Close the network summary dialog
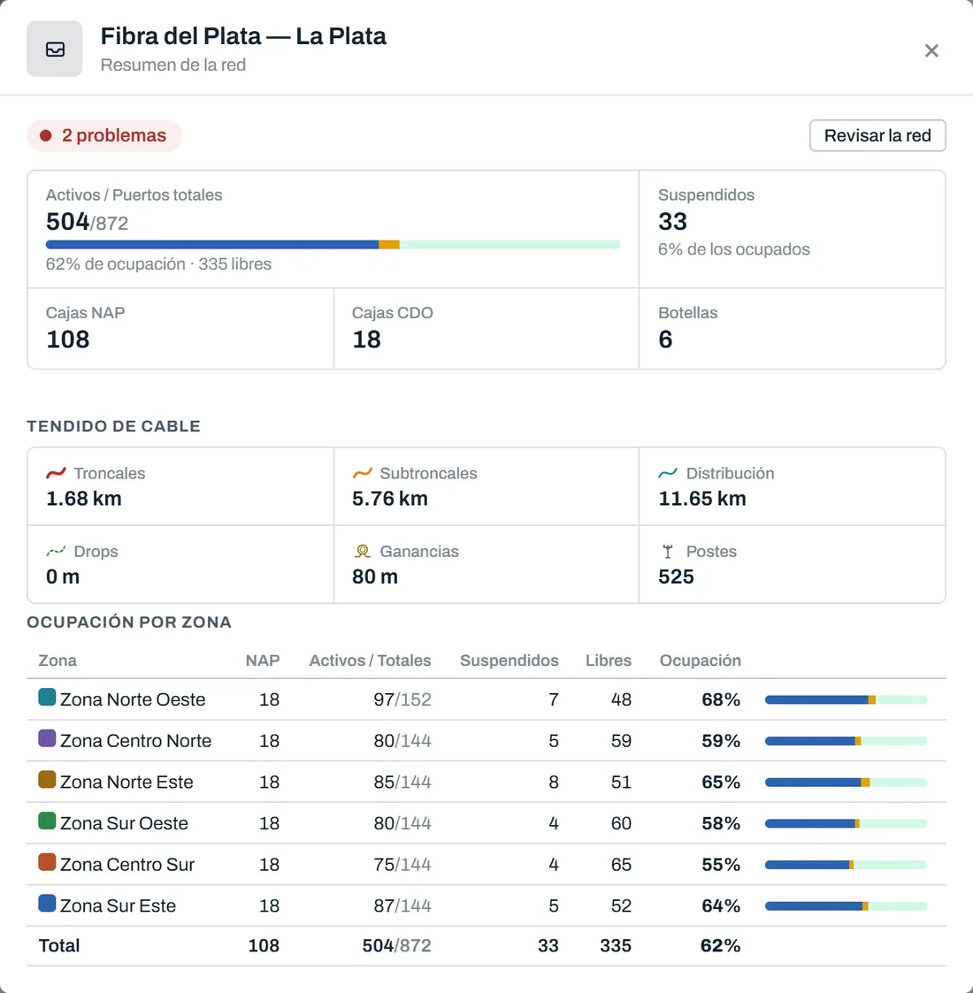The width and height of the screenshot is (973, 993). tap(931, 50)
